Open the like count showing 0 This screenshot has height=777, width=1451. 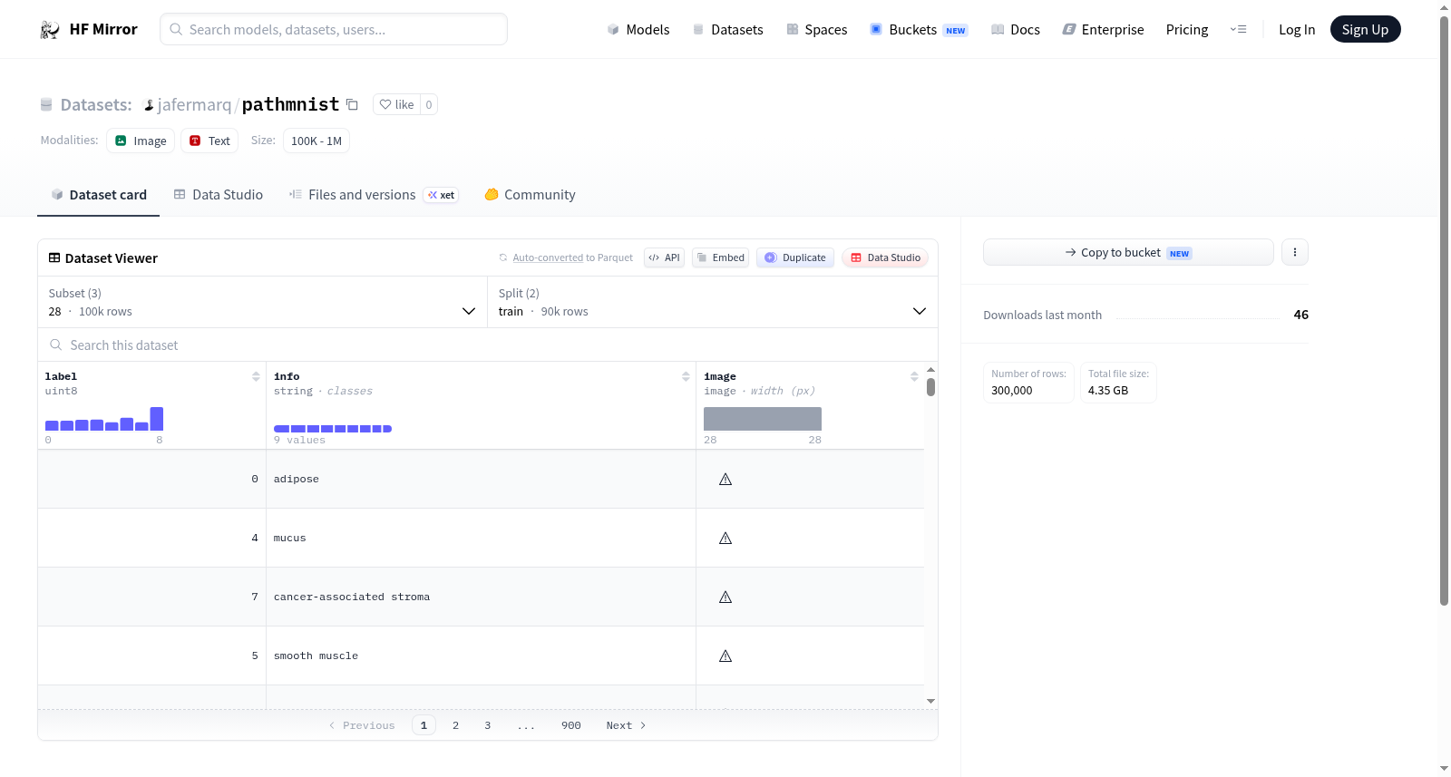pyautogui.click(x=429, y=104)
